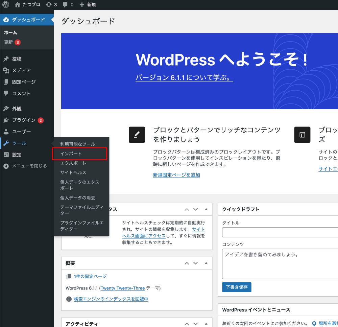The height and width of the screenshot is (327, 338).
Task: Open 更新 submenu with 3 badge
Action: (x=12, y=42)
